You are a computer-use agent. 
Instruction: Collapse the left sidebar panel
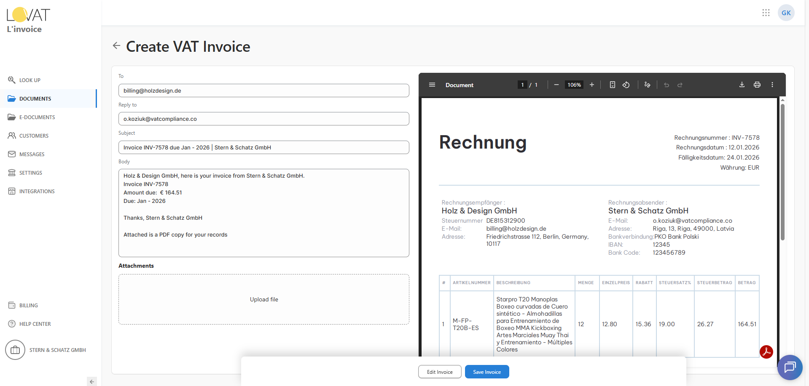(x=91, y=381)
